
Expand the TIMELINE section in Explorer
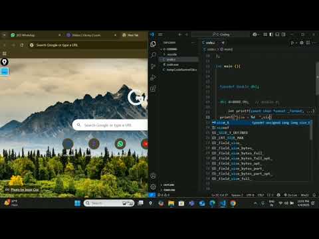click(x=169, y=190)
